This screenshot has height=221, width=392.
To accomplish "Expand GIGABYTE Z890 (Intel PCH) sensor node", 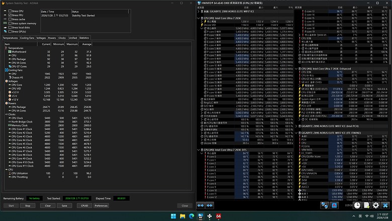I will [x=296, y=126].
